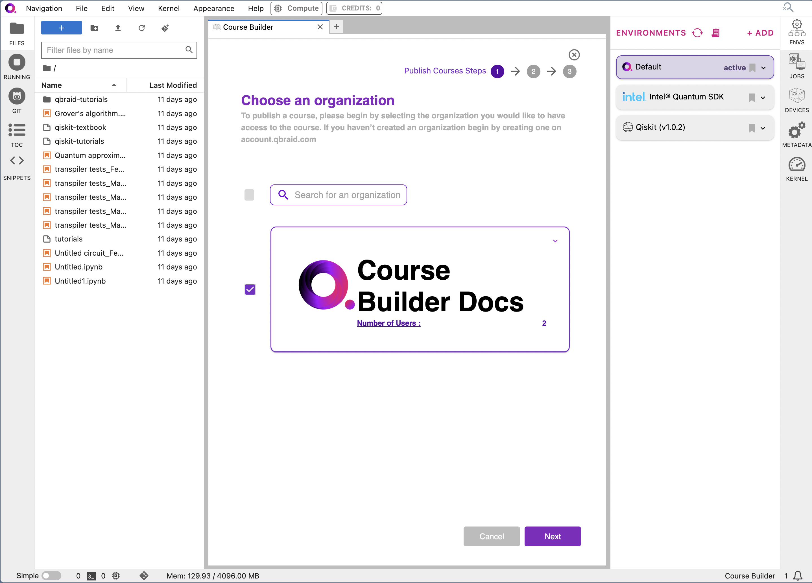Open the Files sidebar panel

[x=17, y=34]
